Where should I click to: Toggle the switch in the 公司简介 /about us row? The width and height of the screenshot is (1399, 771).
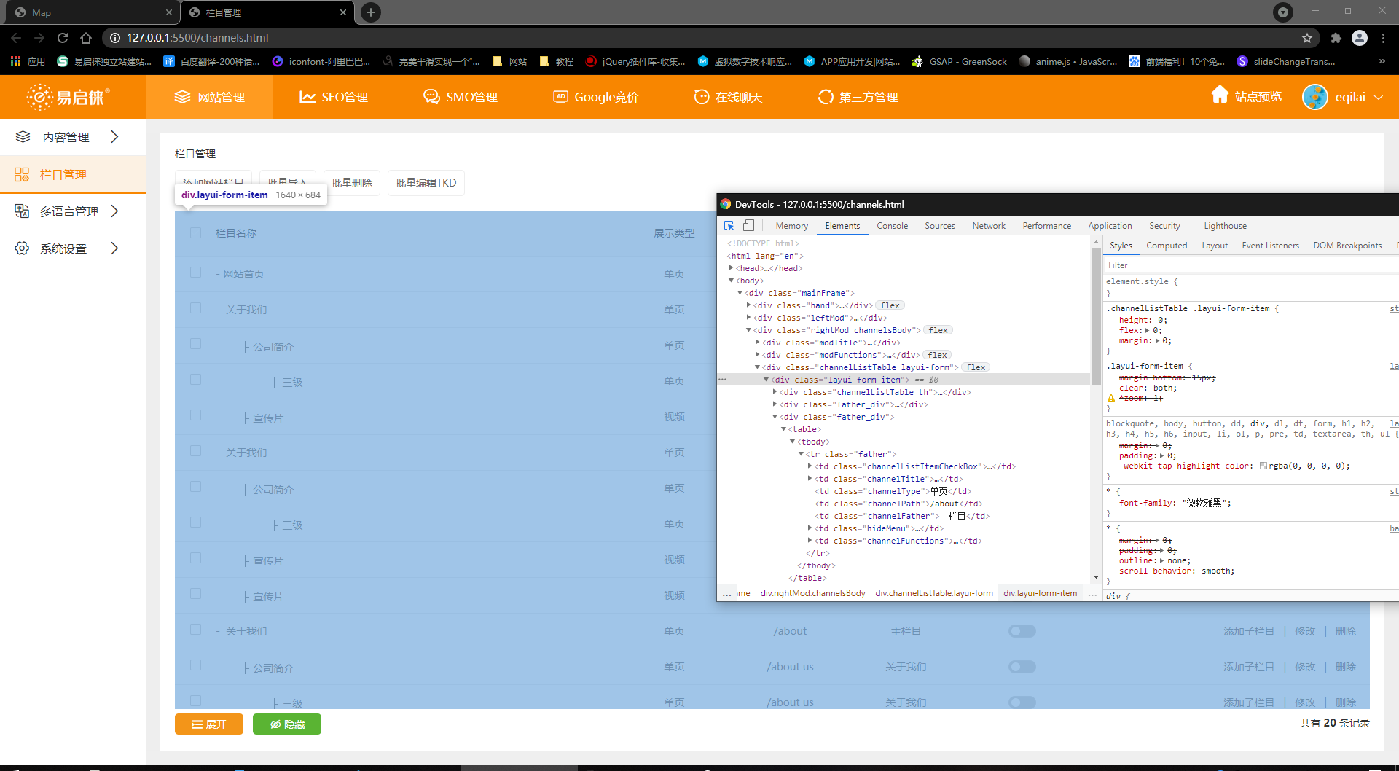(x=1022, y=667)
